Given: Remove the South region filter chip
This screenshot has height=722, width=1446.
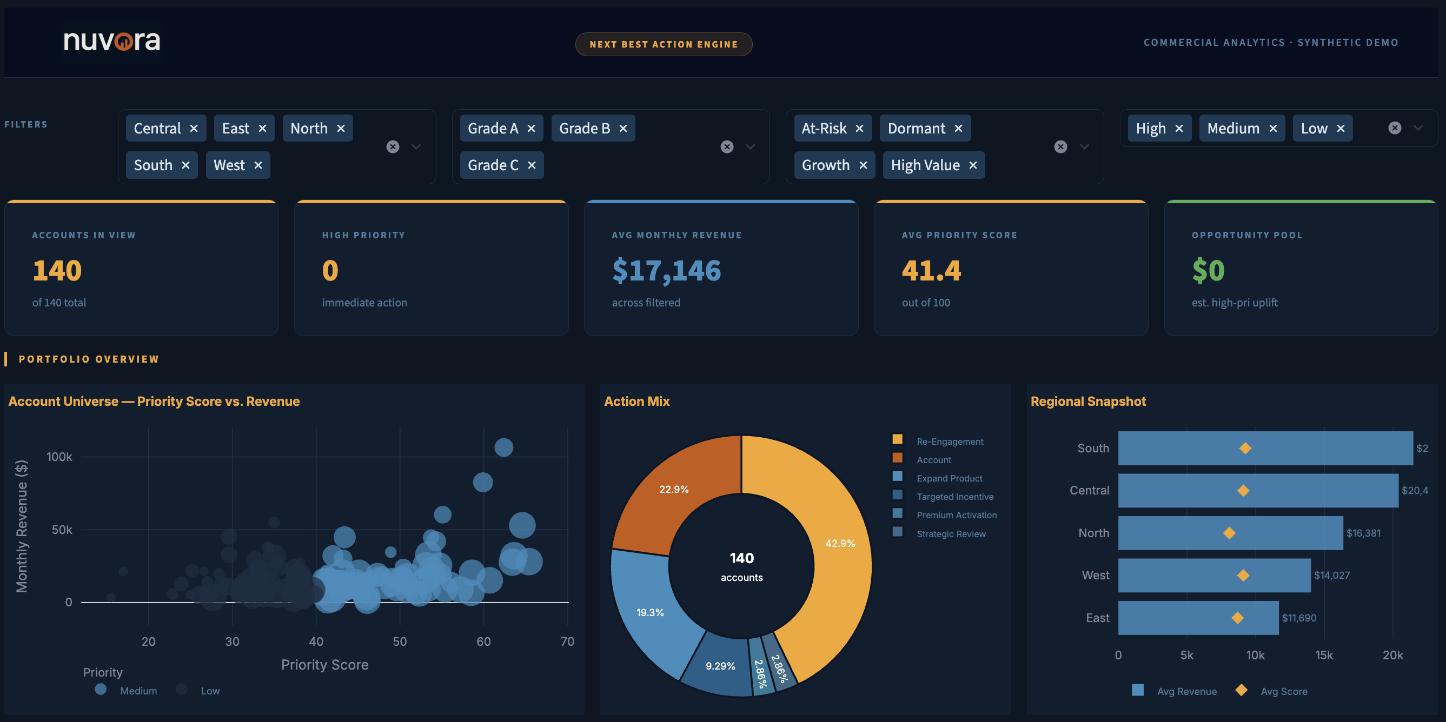Looking at the screenshot, I should point(185,165).
